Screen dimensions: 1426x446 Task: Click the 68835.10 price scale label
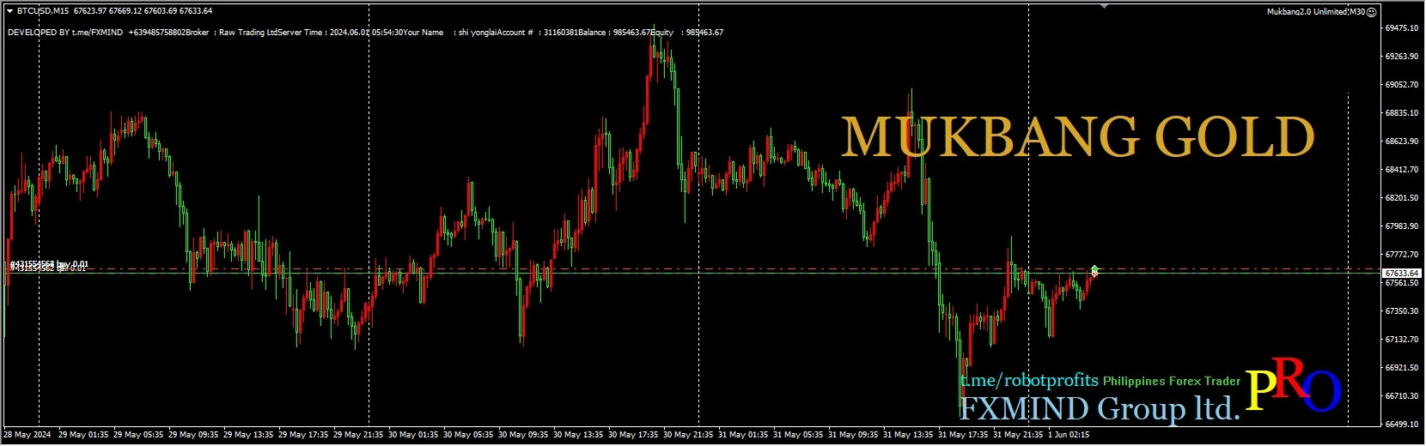pyautogui.click(x=1402, y=113)
